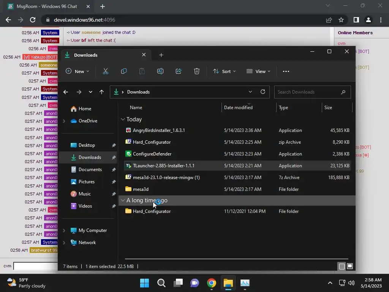The image size is (389, 292).
Task: Share this page icon in Chrome address bar
Action: pos(329,20)
